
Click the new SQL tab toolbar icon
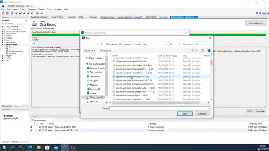(x=3, y=13)
